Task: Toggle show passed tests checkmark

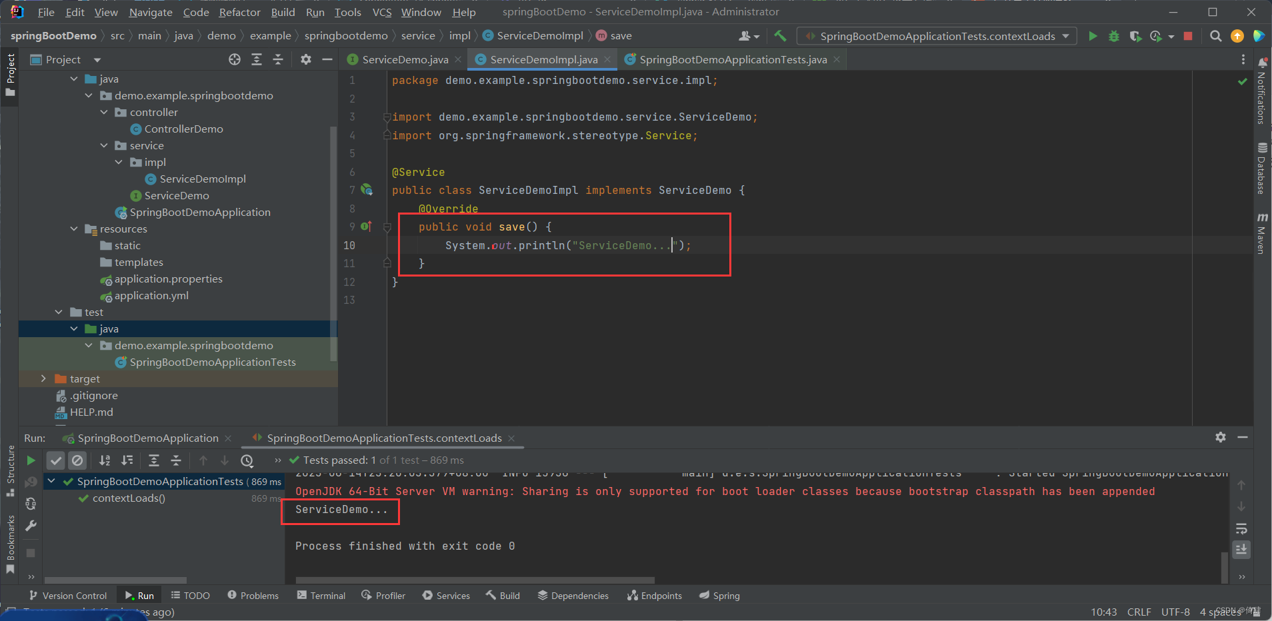Action: pos(56,460)
